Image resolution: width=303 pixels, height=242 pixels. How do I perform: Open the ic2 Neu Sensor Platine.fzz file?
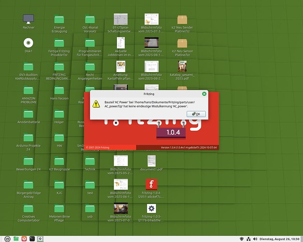tap(182, 43)
